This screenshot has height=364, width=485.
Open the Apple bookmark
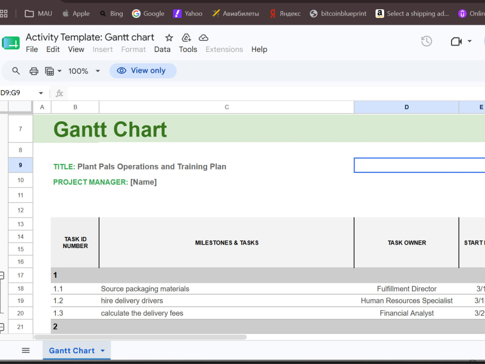76,14
